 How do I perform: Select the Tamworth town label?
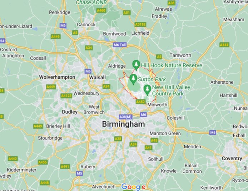(180, 55)
